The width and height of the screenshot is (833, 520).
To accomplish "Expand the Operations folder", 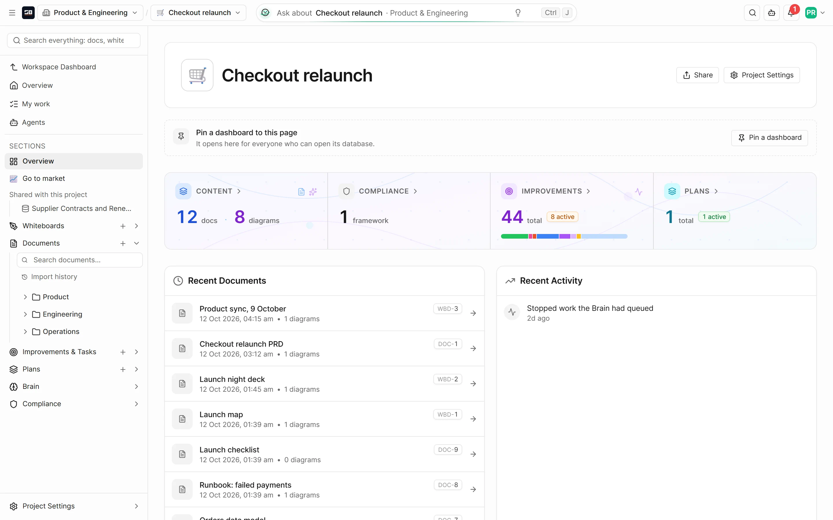I will (x=25, y=332).
